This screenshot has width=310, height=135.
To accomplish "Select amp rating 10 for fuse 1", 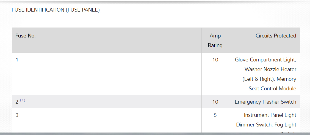I will pyautogui.click(x=215, y=60).
